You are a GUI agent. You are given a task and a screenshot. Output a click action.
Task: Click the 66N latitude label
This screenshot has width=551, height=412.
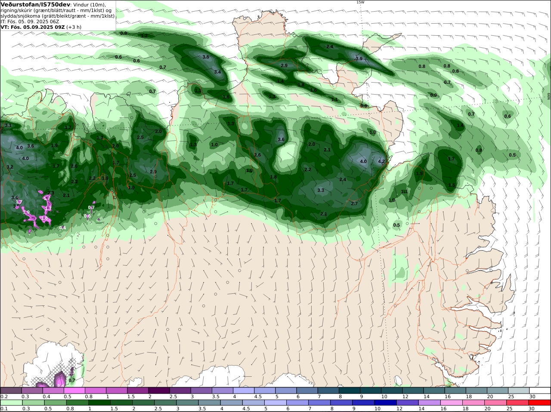[549, 96]
